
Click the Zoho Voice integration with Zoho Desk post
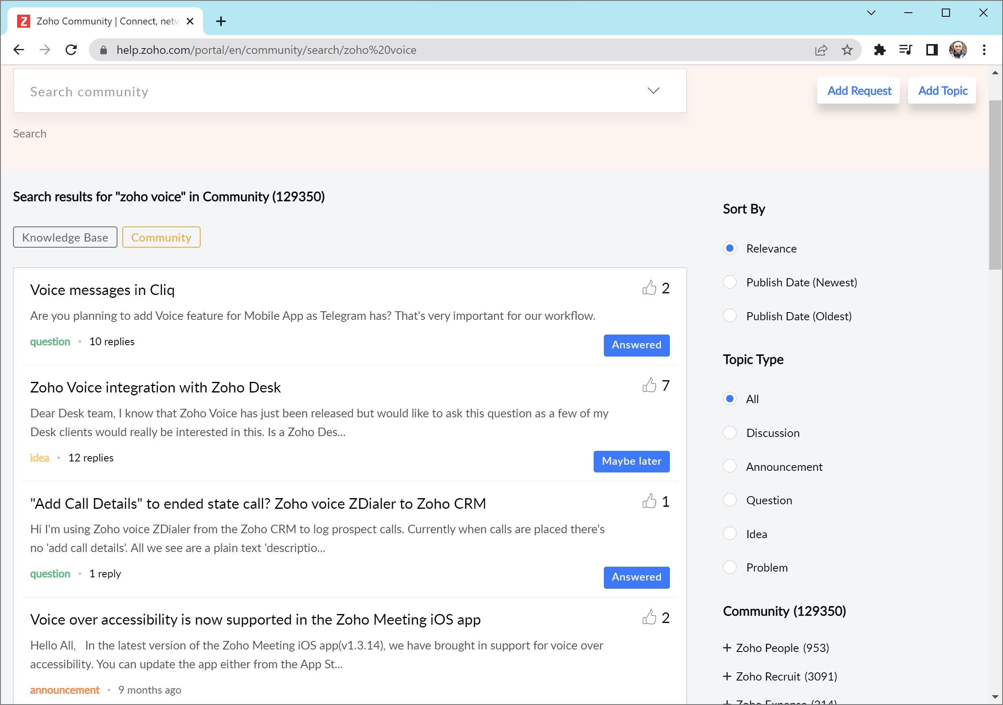click(155, 388)
